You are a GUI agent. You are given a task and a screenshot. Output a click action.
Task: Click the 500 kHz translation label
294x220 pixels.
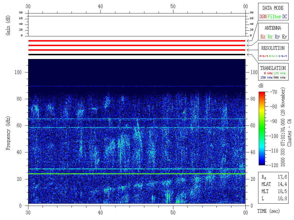(x=279, y=78)
